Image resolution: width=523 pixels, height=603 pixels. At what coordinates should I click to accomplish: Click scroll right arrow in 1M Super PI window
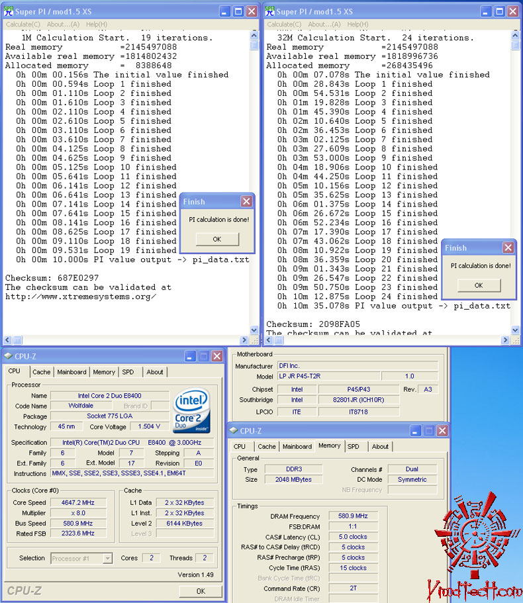pyautogui.click(x=244, y=340)
